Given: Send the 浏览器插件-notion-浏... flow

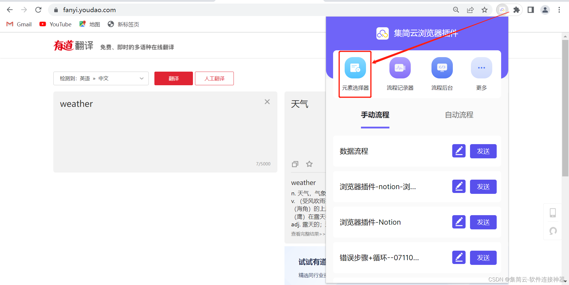Looking at the screenshot, I should coord(483,187).
